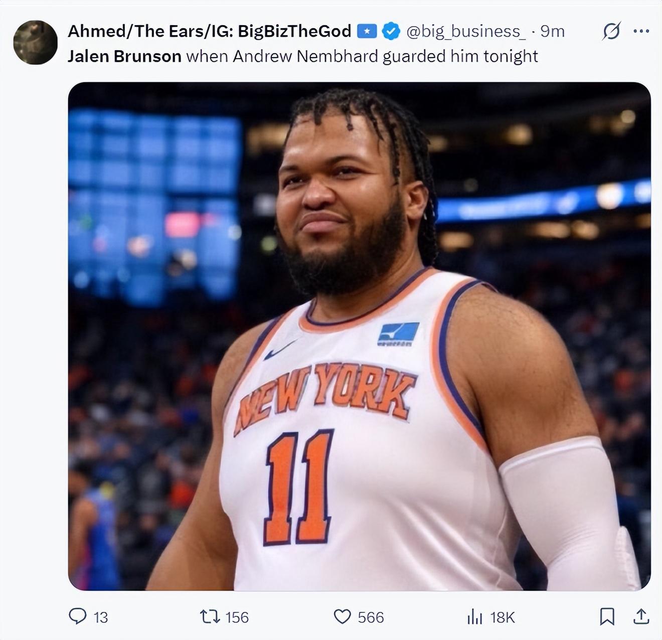Click the 9m timestamp

[552, 31]
